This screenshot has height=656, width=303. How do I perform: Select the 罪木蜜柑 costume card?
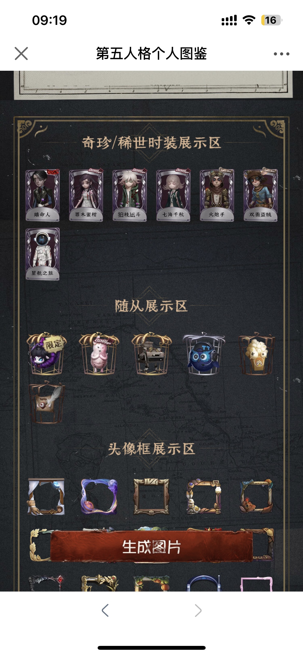(x=86, y=195)
